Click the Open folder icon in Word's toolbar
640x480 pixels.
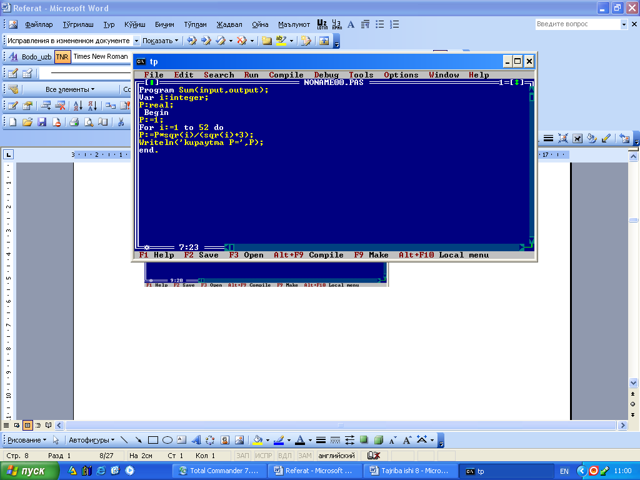point(27,122)
